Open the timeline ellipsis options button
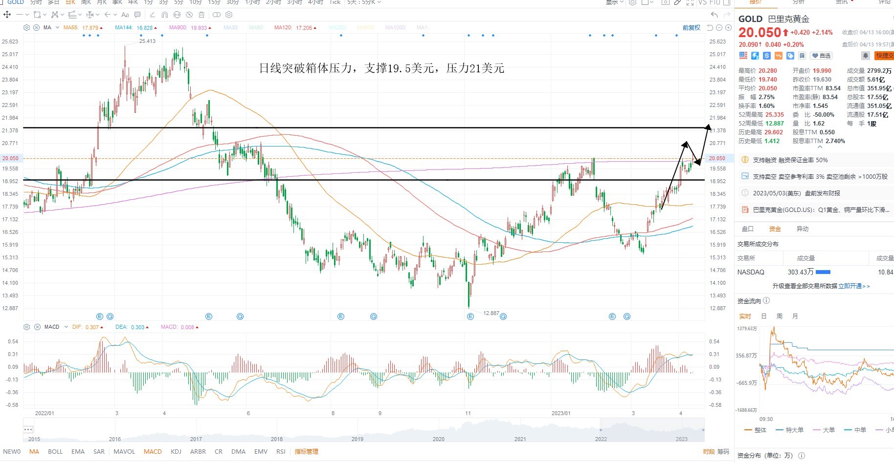 pyautogui.click(x=28, y=429)
